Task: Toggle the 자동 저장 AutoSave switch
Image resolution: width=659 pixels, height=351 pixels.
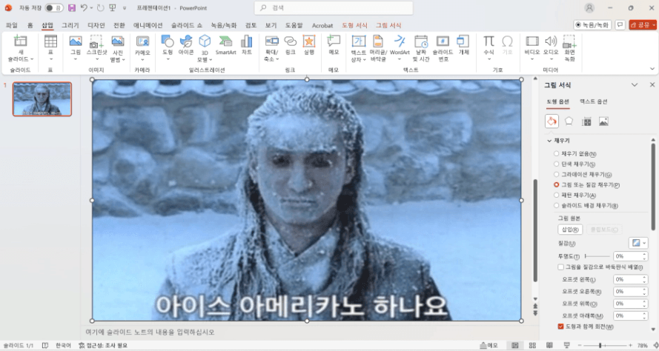Action: click(x=54, y=8)
